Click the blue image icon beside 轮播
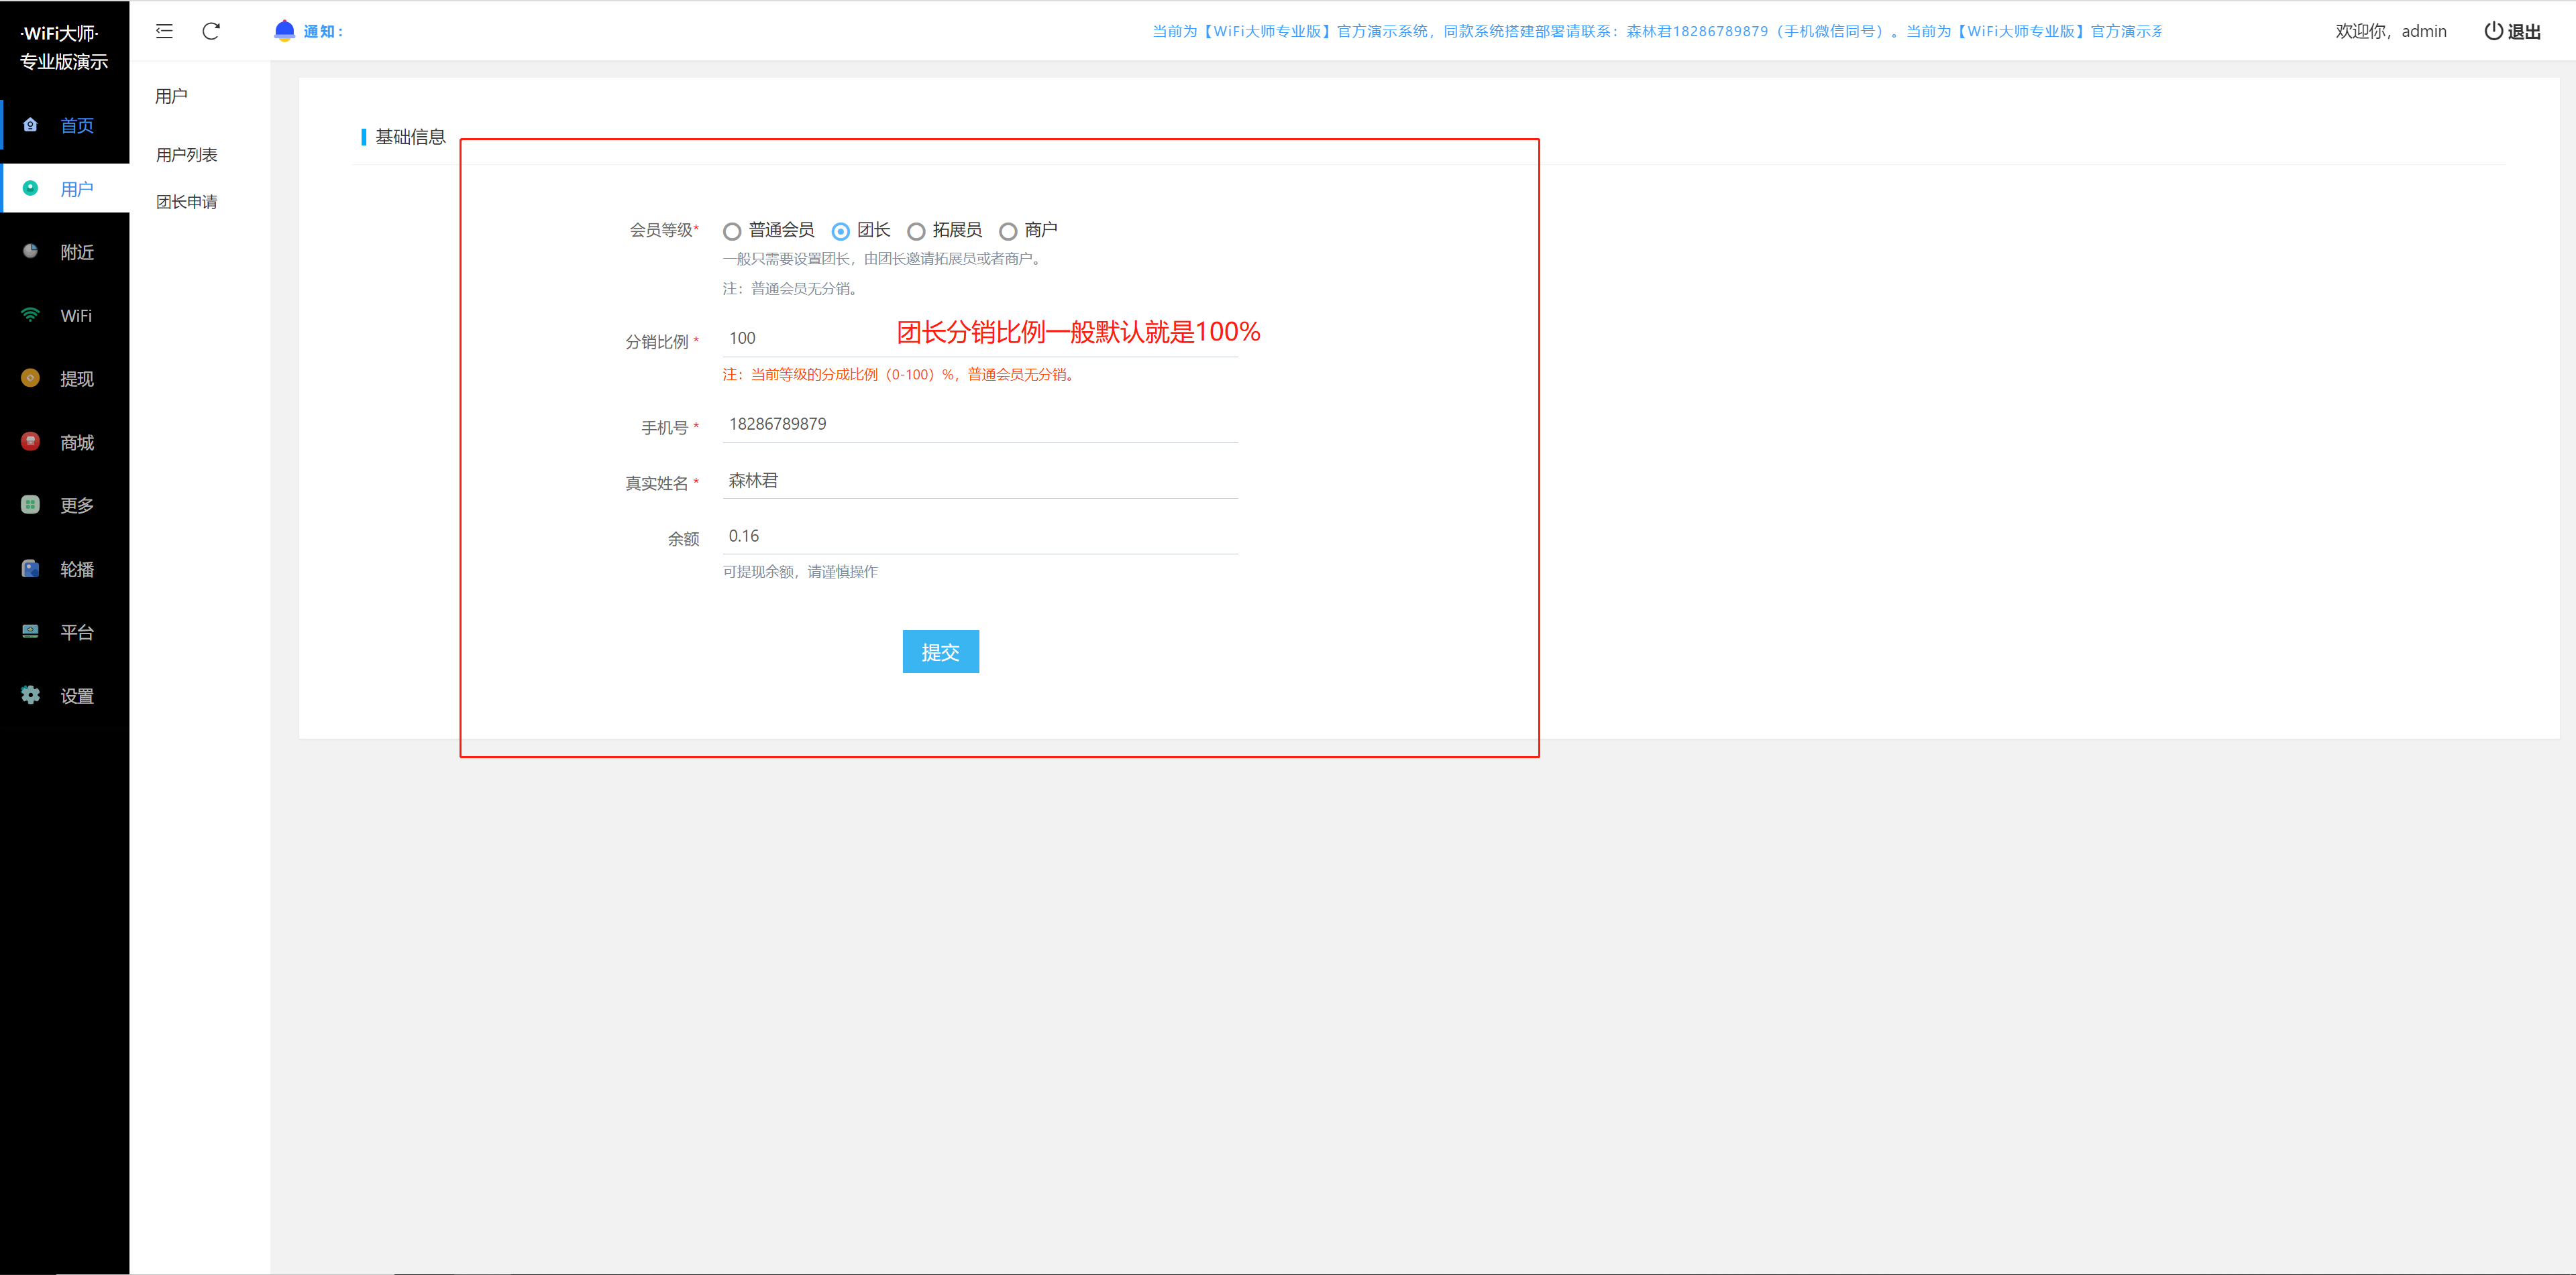This screenshot has height=1275, width=2576. (30, 568)
